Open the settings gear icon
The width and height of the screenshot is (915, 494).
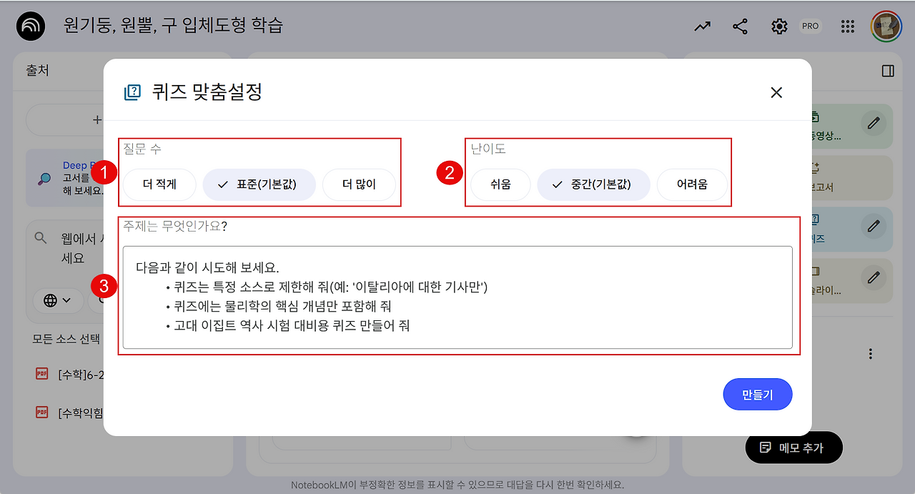(x=779, y=26)
